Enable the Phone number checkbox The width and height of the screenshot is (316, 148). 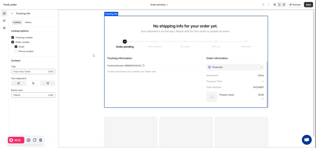(x=16, y=51)
